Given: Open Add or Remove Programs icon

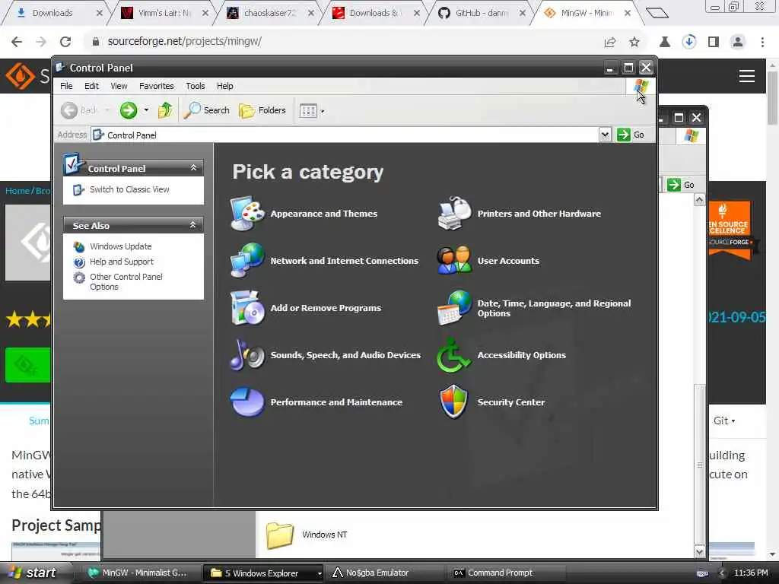Looking at the screenshot, I should pos(247,307).
